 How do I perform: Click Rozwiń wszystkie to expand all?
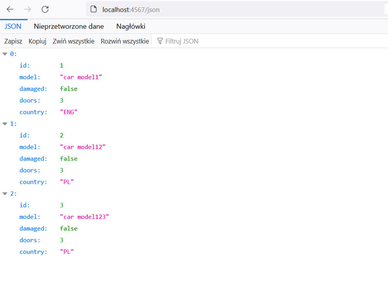(125, 41)
